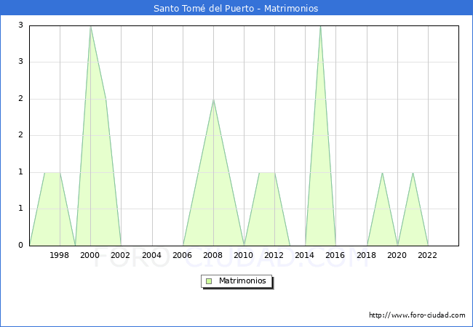
Task: Select the 2010 x-axis label
Action: click(x=244, y=255)
